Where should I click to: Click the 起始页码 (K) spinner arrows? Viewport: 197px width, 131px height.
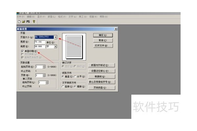(44, 67)
